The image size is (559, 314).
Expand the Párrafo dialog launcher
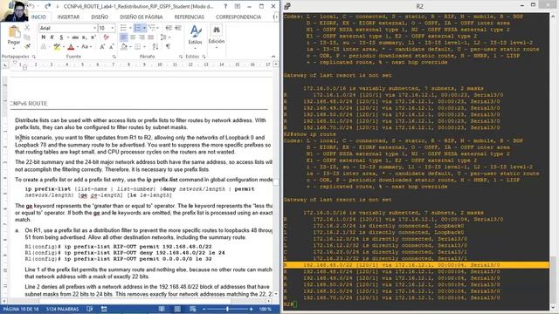(x=181, y=57)
